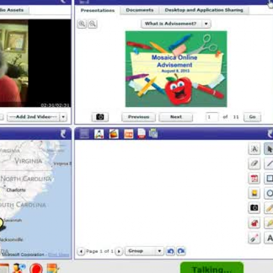Zoom in on the presentation slide
Image resolution: width=273 pixels, height=273 pixels.
pyautogui.click(x=82, y=24)
